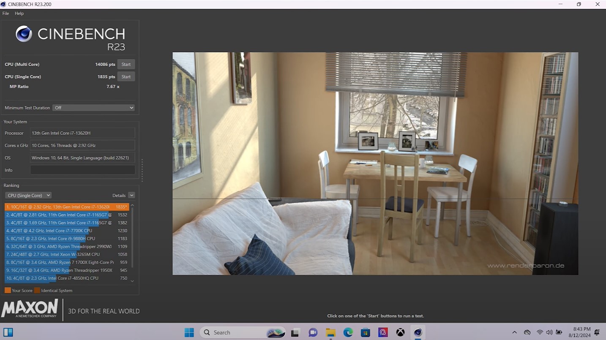Open File Explorer from the taskbar
The image size is (606, 340).
coord(330,332)
